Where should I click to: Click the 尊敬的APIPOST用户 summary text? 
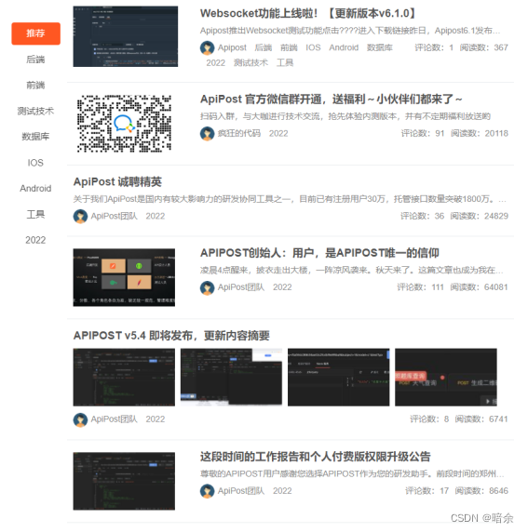coord(352,473)
